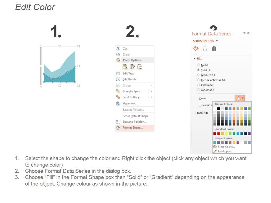Click the Eyedropper tool icon
Image resolution: width=271 pixels, height=203 pixels.
[215, 151]
